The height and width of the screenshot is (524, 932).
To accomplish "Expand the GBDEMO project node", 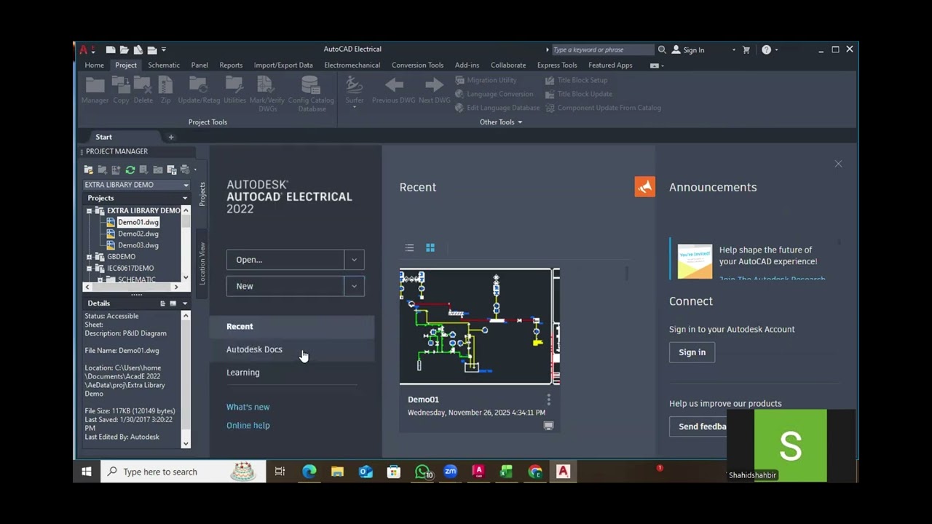I will (x=90, y=257).
